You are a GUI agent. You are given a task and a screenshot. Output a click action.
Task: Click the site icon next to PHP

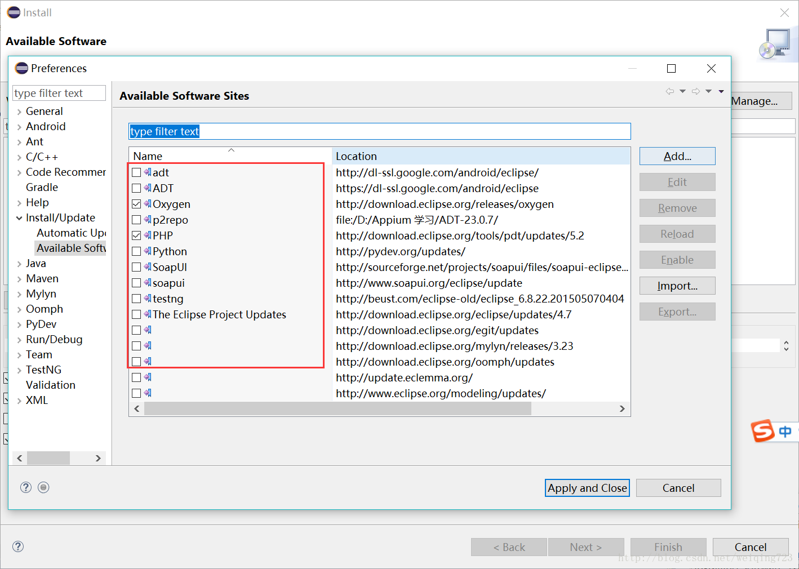click(x=148, y=235)
